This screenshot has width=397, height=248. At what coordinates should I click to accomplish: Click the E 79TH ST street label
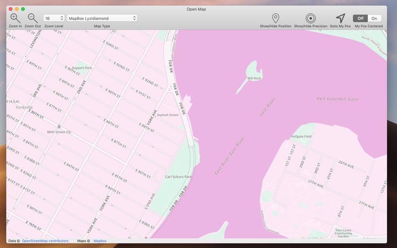click(33, 225)
